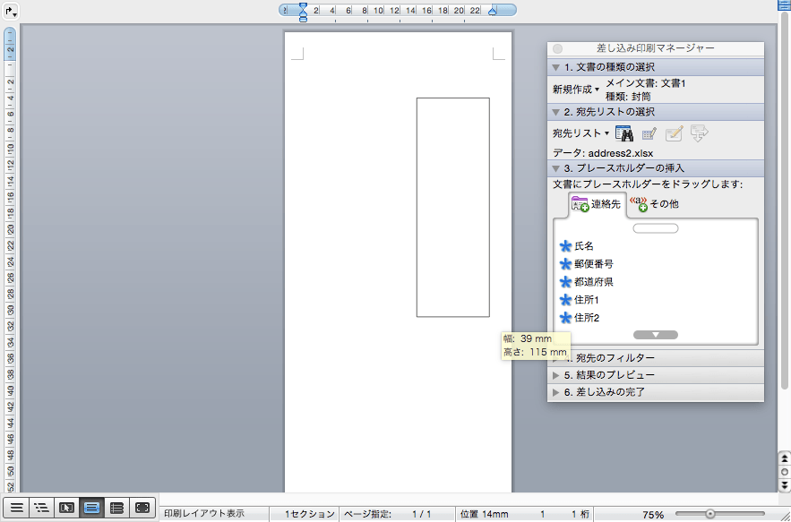
Task: Click the tab stop selector at ruler corner
Action: coord(11,11)
